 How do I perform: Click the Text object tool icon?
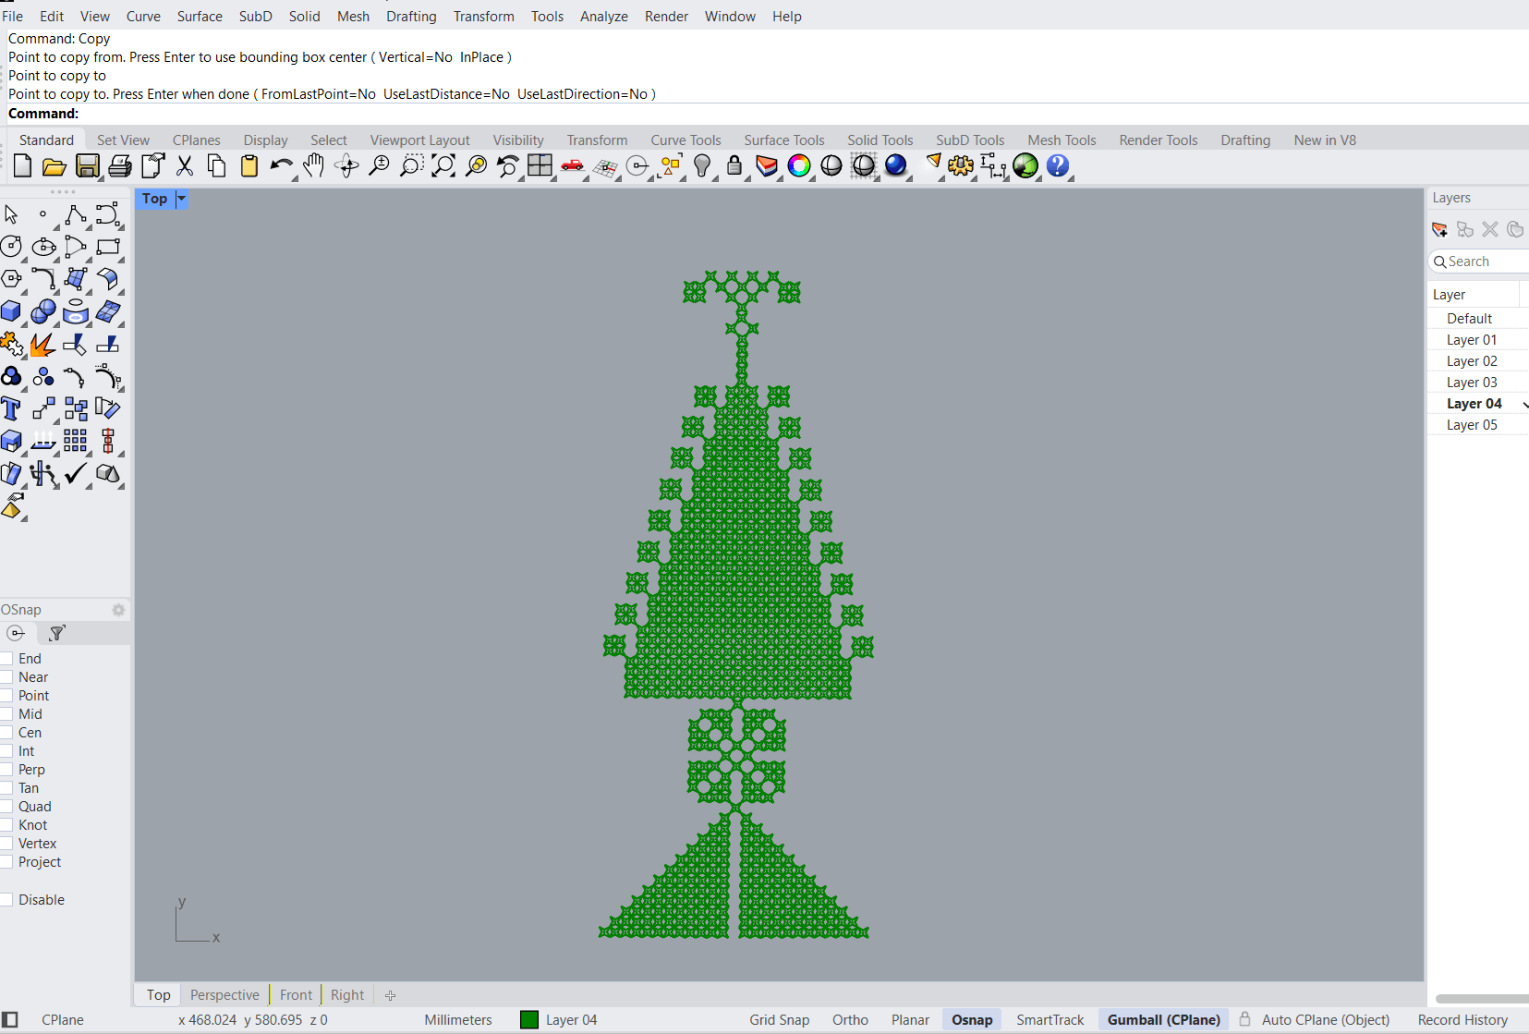tap(11, 409)
